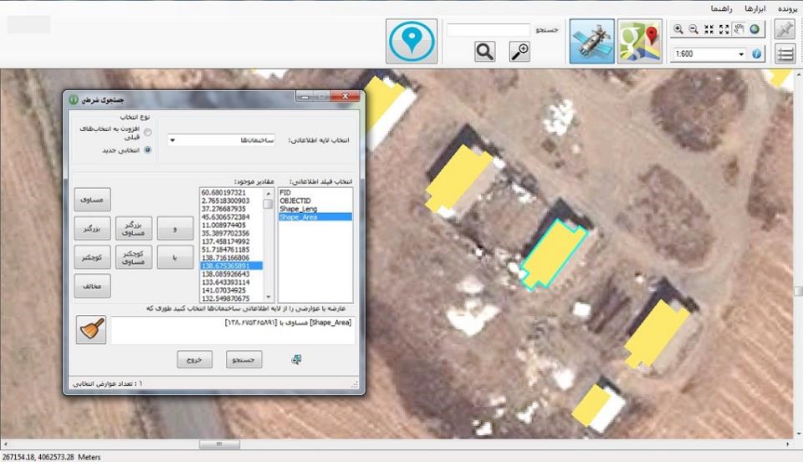Click the globe full view icon
This screenshot has height=462, width=803.
[x=754, y=29]
